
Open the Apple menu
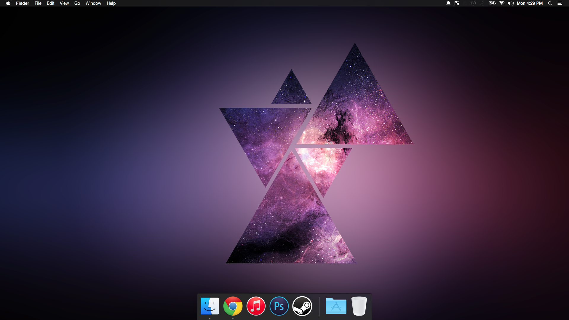pyautogui.click(x=8, y=3)
